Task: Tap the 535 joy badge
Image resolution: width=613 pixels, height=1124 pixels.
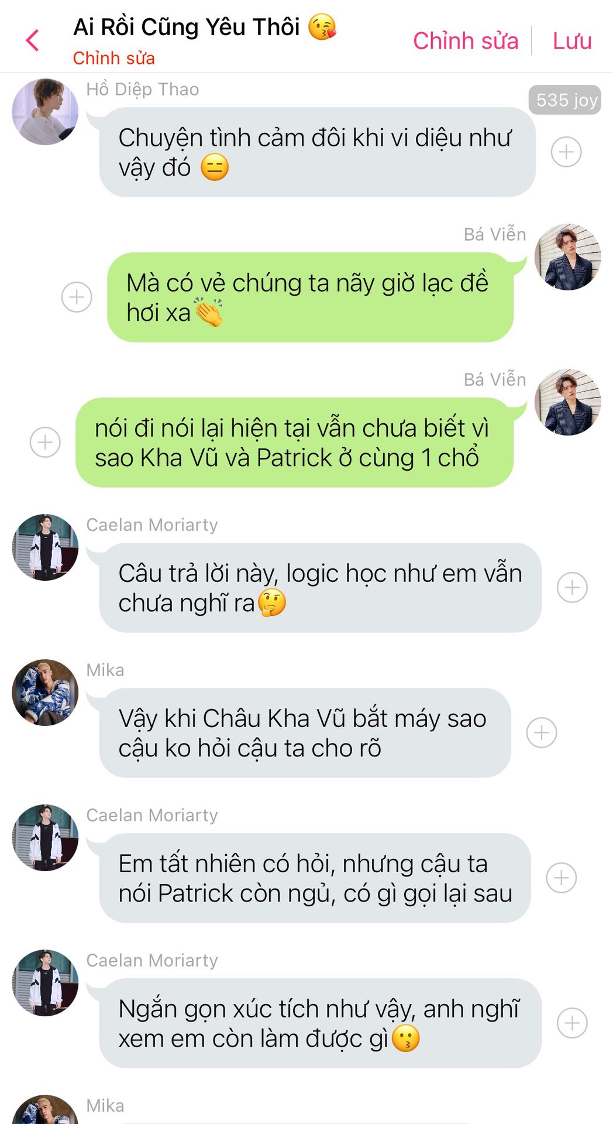Action: pos(565,100)
